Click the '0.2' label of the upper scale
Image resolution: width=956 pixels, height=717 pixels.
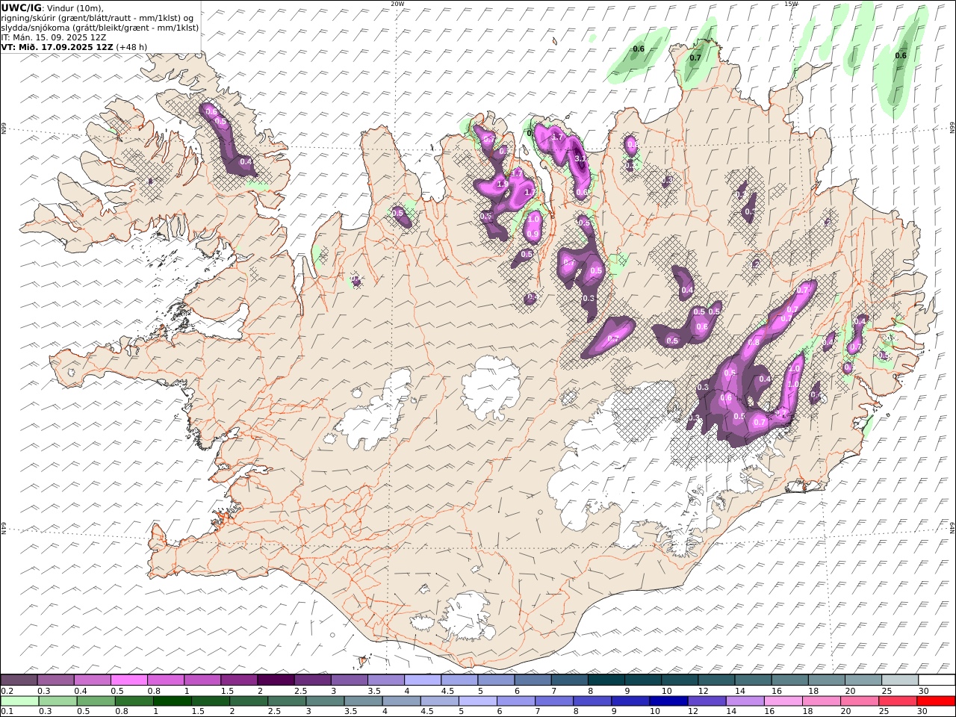pyautogui.click(x=6, y=691)
